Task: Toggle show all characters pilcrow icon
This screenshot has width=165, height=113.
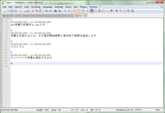Action: click(x=87, y=11)
